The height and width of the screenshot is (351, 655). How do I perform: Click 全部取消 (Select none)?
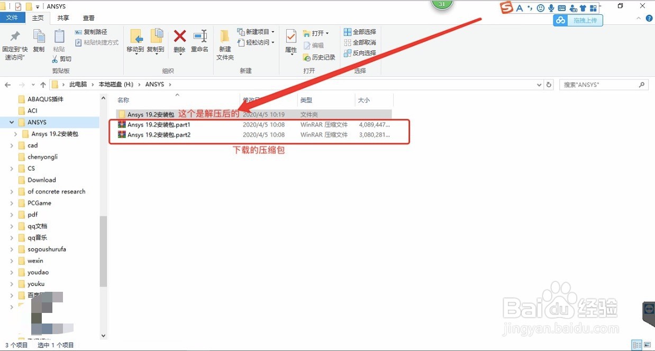pos(360,43)
